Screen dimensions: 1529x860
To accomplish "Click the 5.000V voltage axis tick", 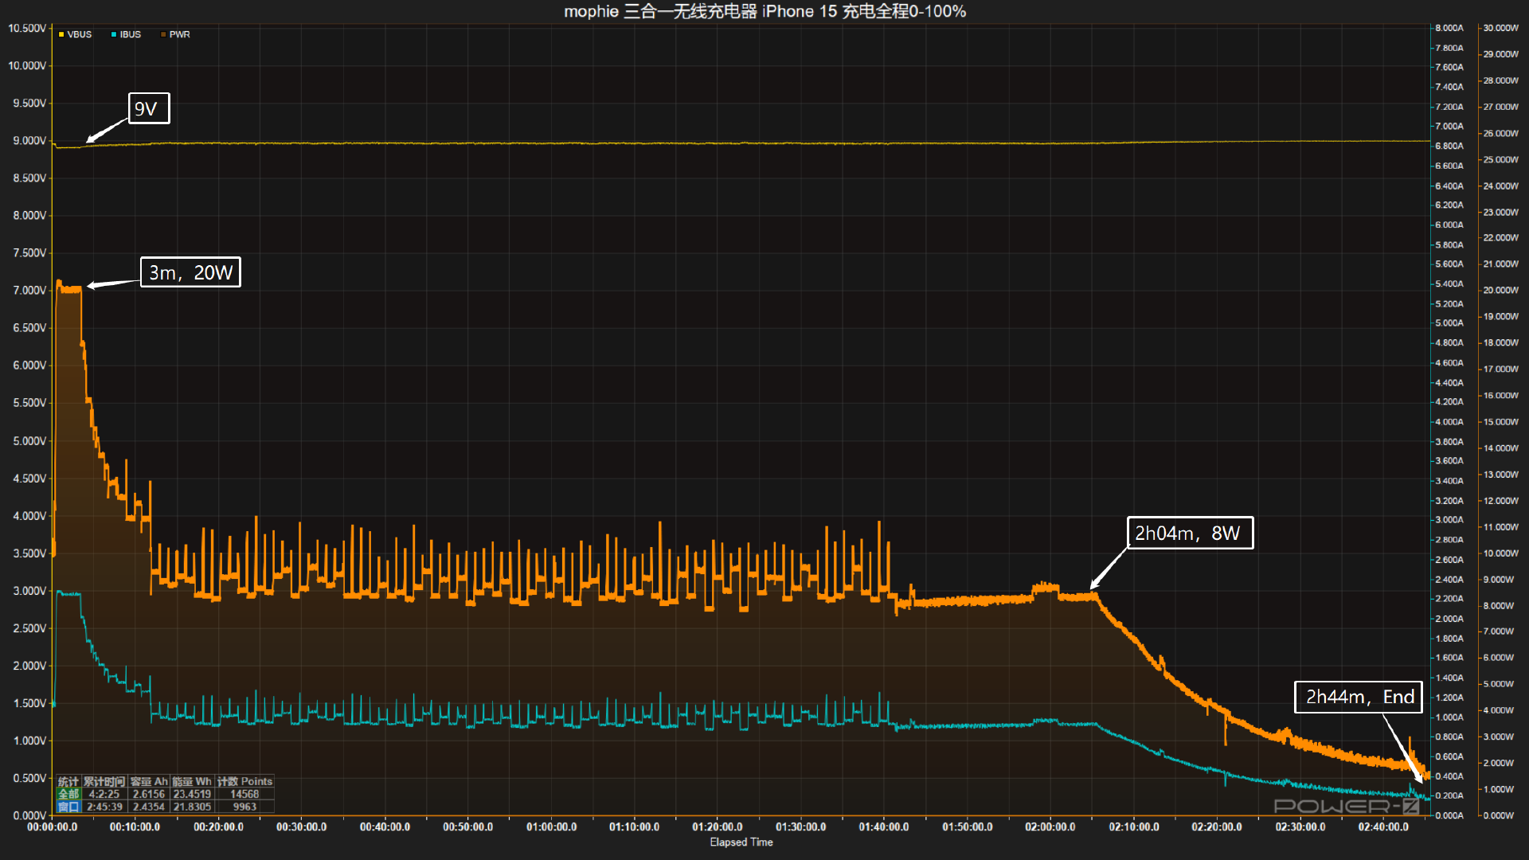I will point(29,440).
